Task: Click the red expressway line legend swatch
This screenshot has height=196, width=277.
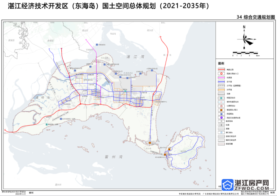Action: [x=221, y=69]
